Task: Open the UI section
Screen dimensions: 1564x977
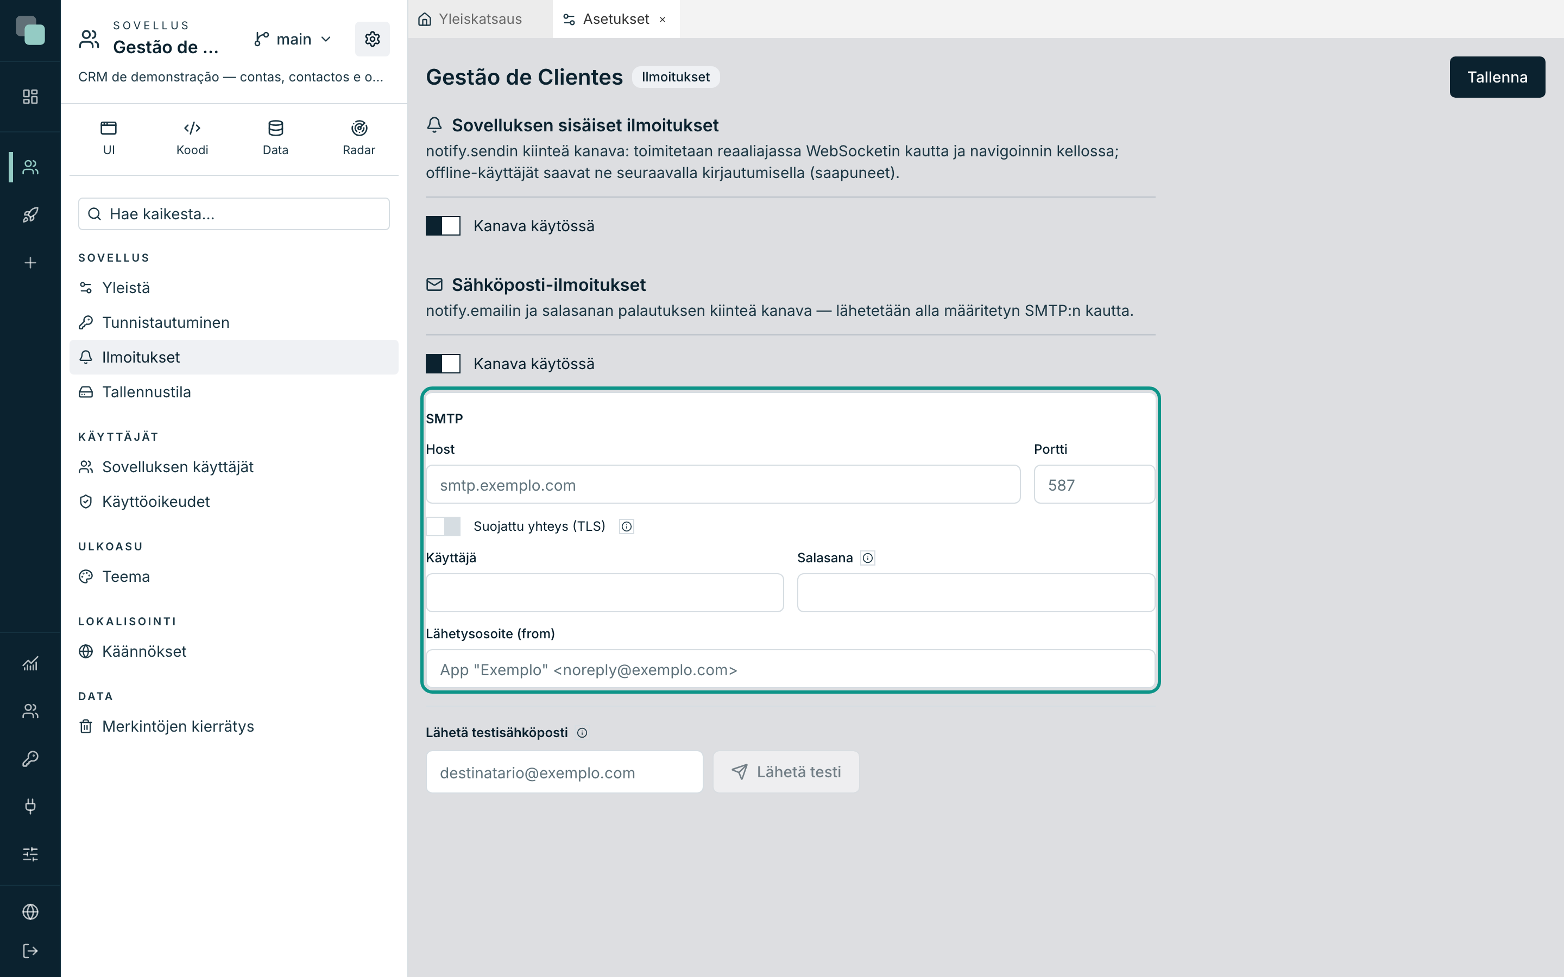Action: coord(109,138)
